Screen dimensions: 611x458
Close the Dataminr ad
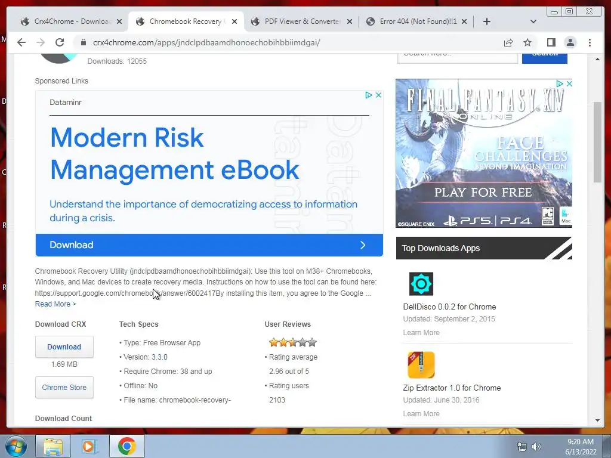[x=378, y=95]
